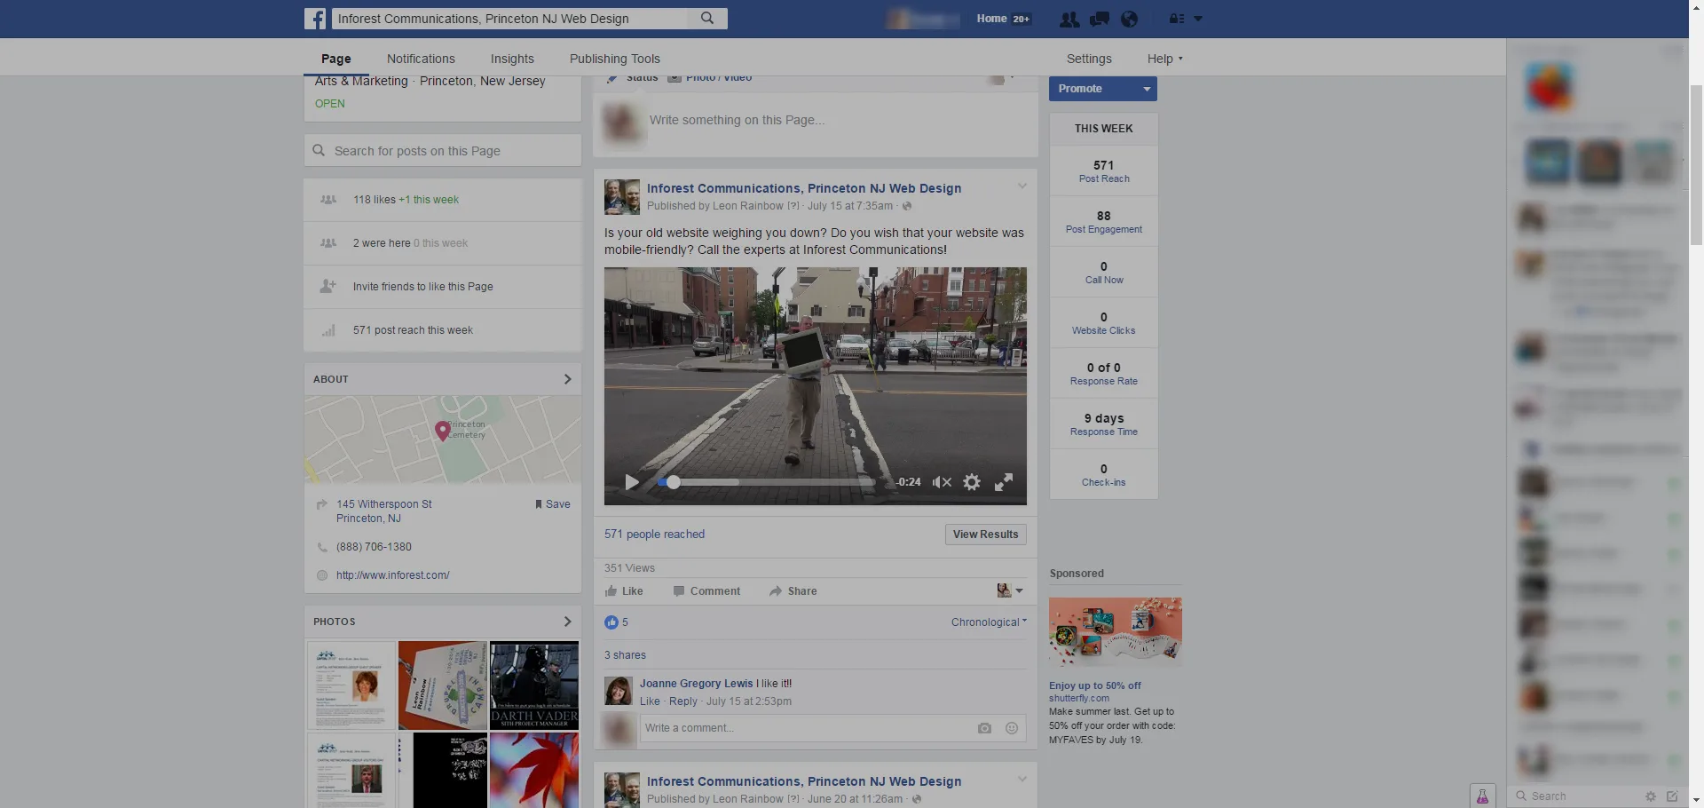Click the 5 likes reaction icon
Viewport: 1704px width, 808px height.
pyautogui.click(x=611, y=622)
